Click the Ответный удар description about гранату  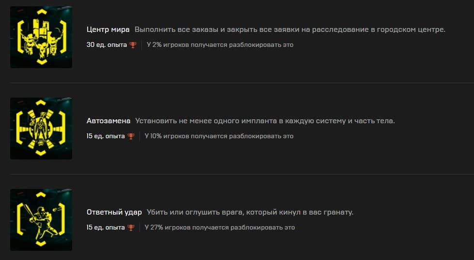tap(250, 212)
